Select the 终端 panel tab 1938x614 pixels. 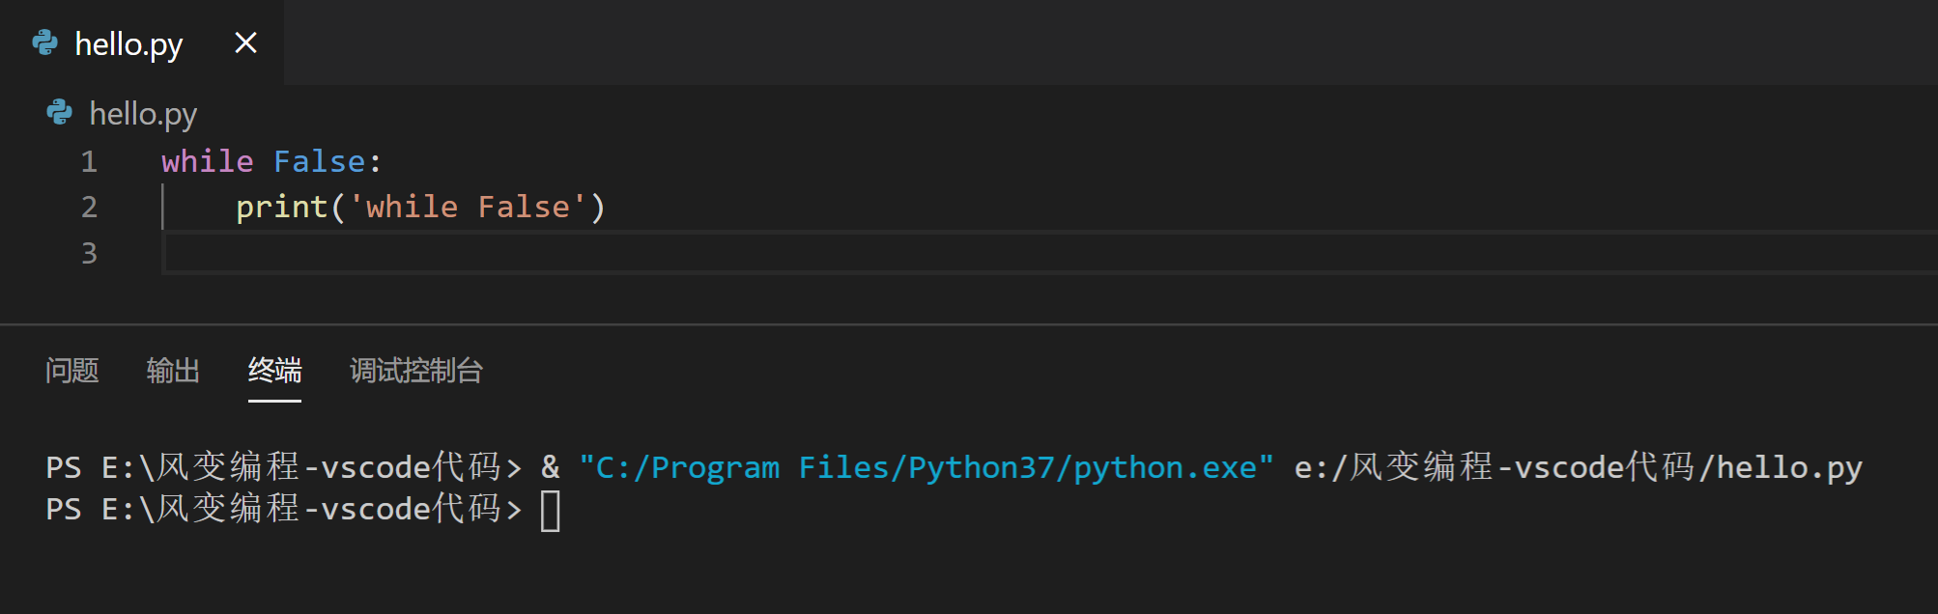(274, 371)
